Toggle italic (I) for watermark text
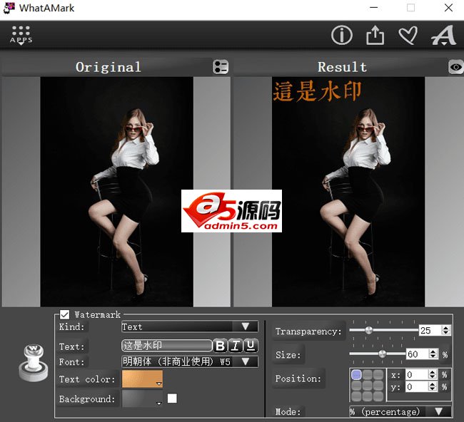464x422 pixels. [x=236, y=346]
